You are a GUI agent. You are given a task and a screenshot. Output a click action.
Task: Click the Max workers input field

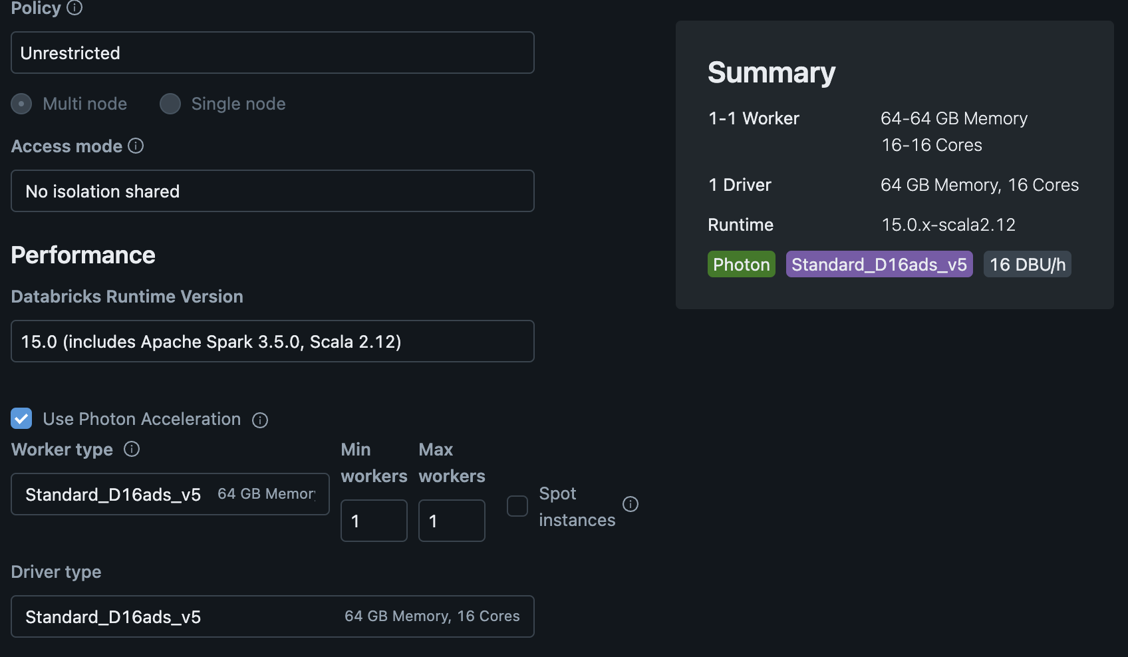[452, 521]
